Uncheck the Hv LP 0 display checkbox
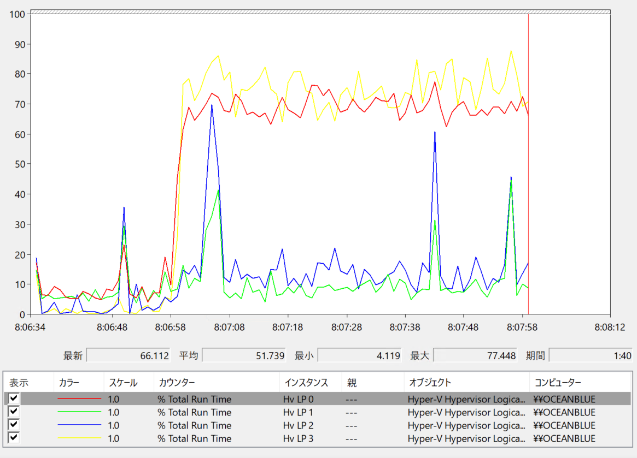 [x=14, y=398]
